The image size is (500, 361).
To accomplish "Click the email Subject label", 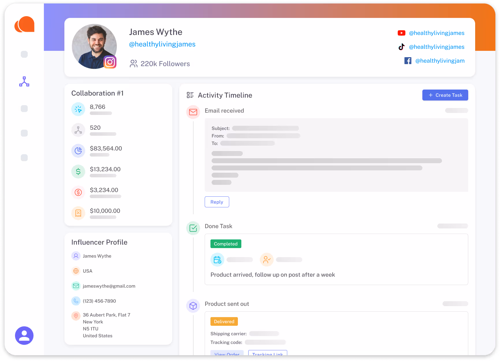I will click(221, 128).
